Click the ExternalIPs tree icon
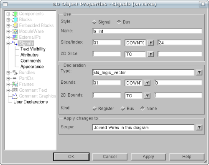 tap(15, 37)
